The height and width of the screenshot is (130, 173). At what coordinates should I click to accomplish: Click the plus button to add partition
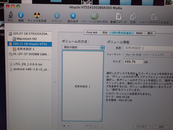(x=64, y=126)
